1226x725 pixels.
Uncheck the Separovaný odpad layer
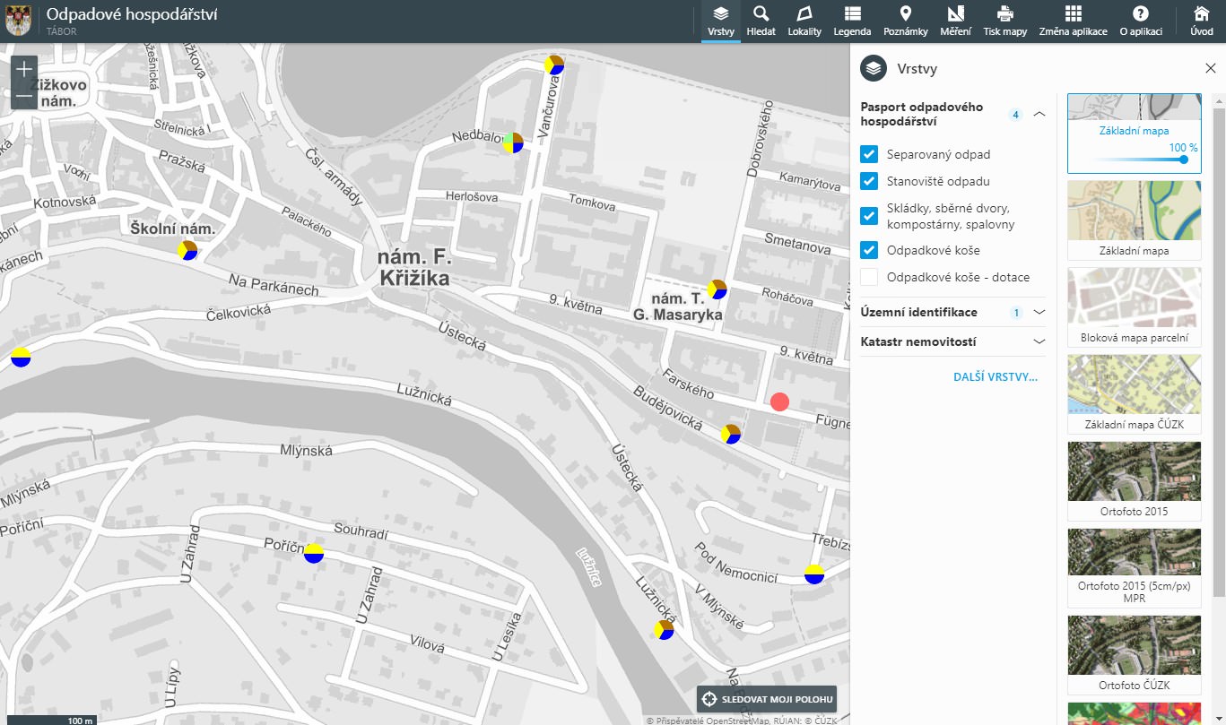click(x=869, y=154)
